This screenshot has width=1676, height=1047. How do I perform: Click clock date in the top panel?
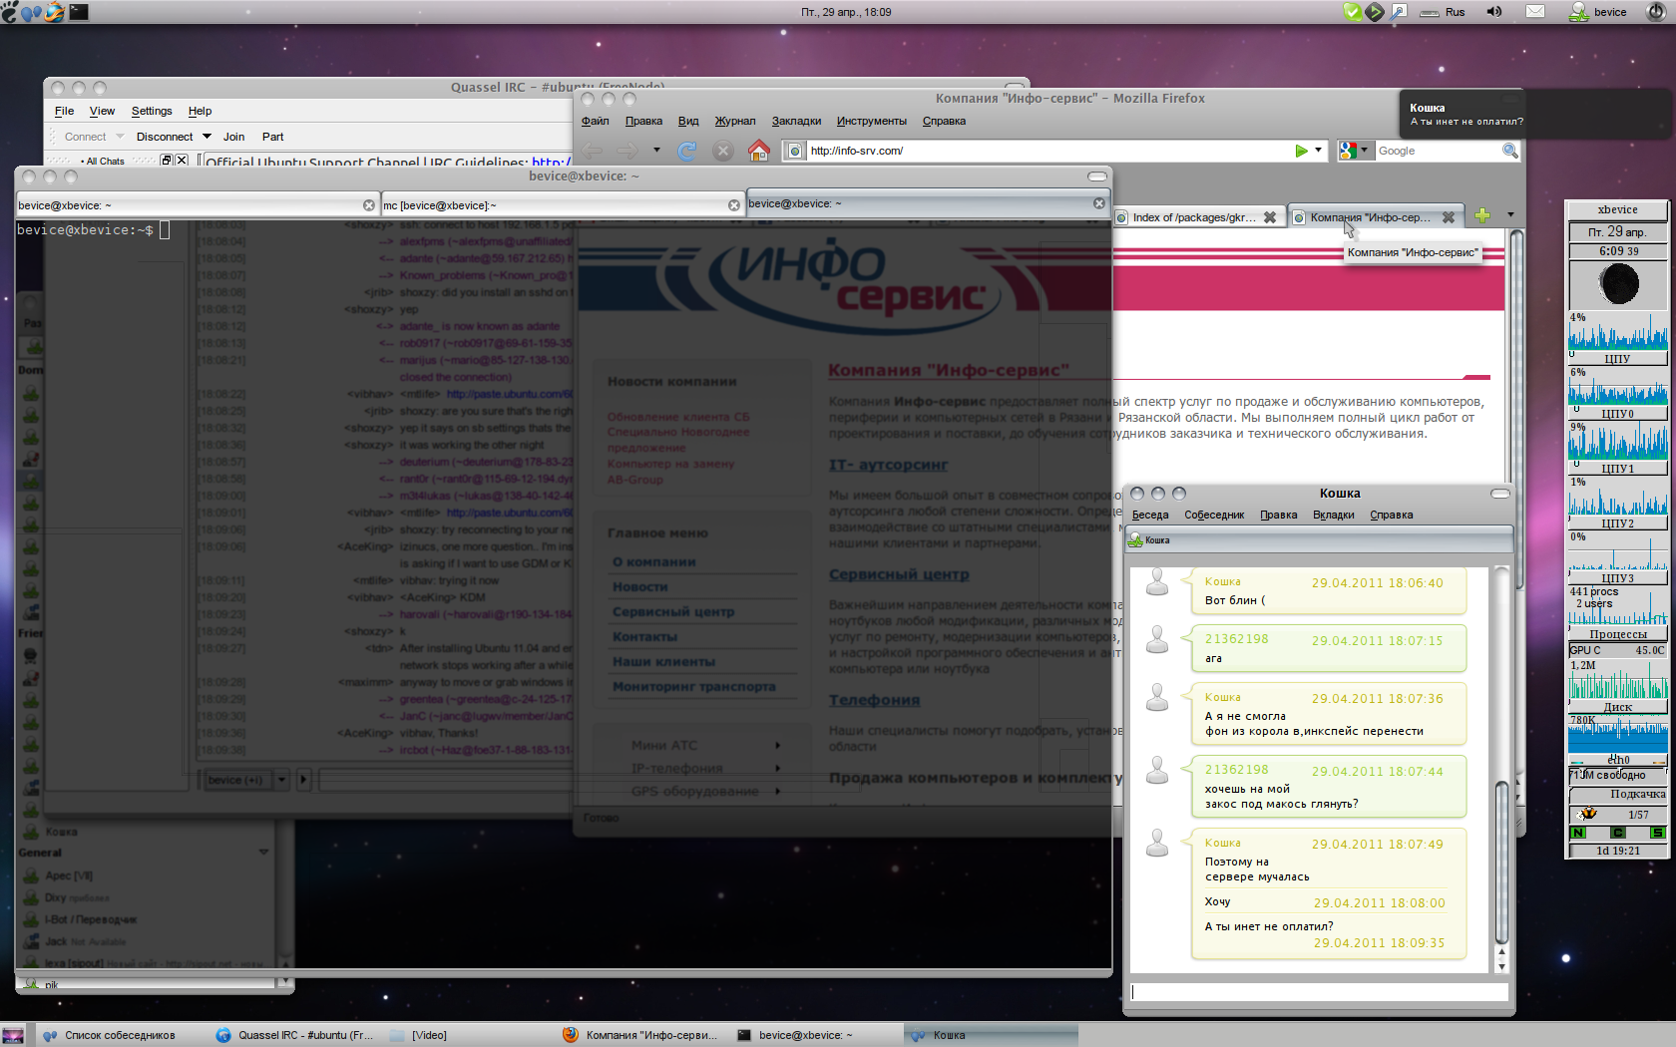(846, 12)
